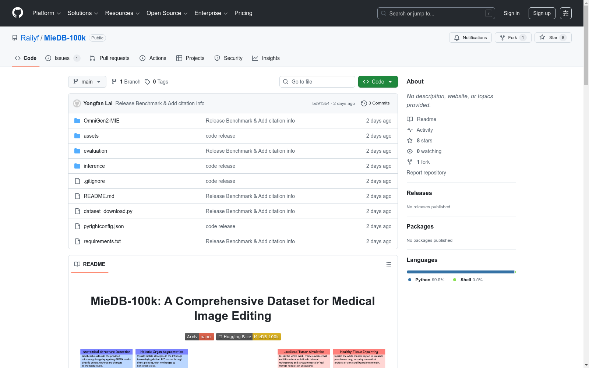The image size is (589, 368).
Task: Click the tag icon beside 0 Tags
Action: click(x=147, y=82)
